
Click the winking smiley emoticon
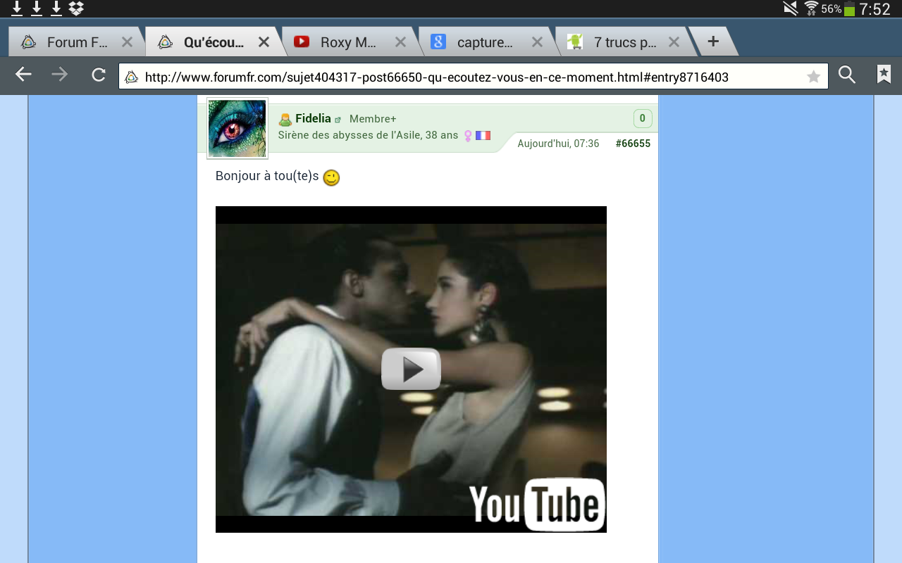331,178
